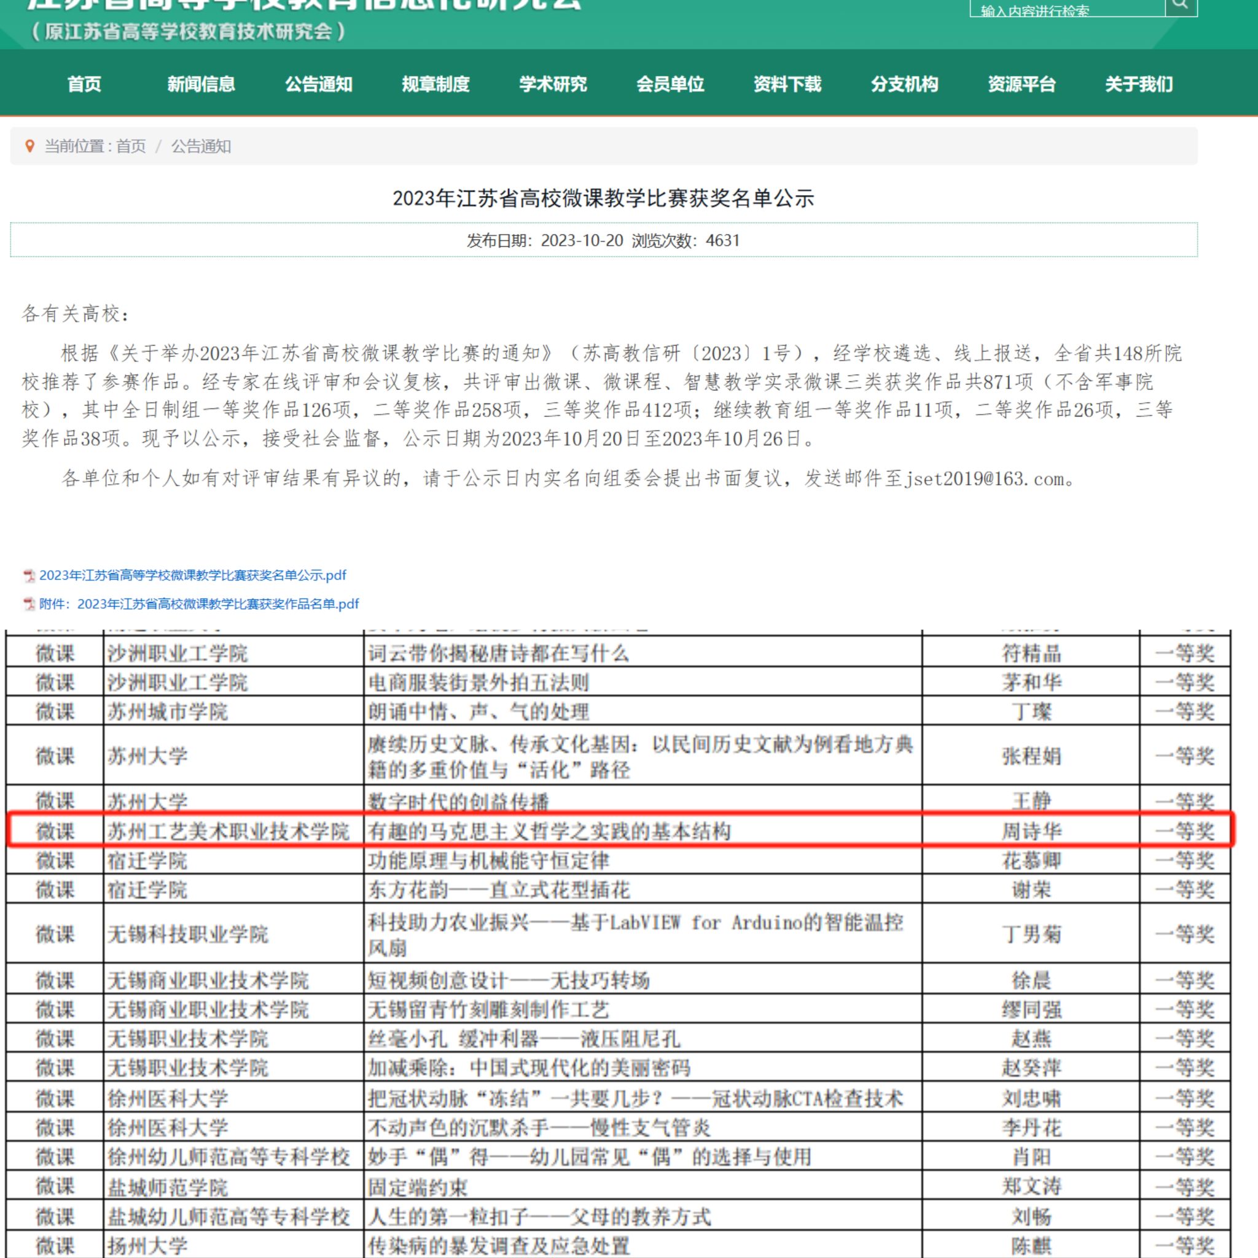Click table cell 朗诵中情、声、气的处理
Image resolution: width=1258 pixels, height=1258 pixels.
(x=643, y=712)
